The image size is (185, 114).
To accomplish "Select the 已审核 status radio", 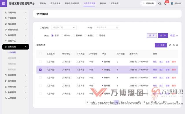I will (74, 35).
